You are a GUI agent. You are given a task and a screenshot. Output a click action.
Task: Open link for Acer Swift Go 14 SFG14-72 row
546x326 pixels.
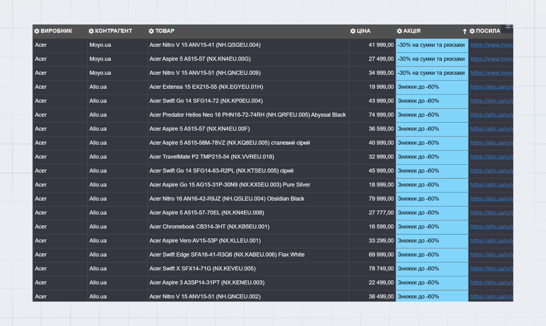point(492,101)
